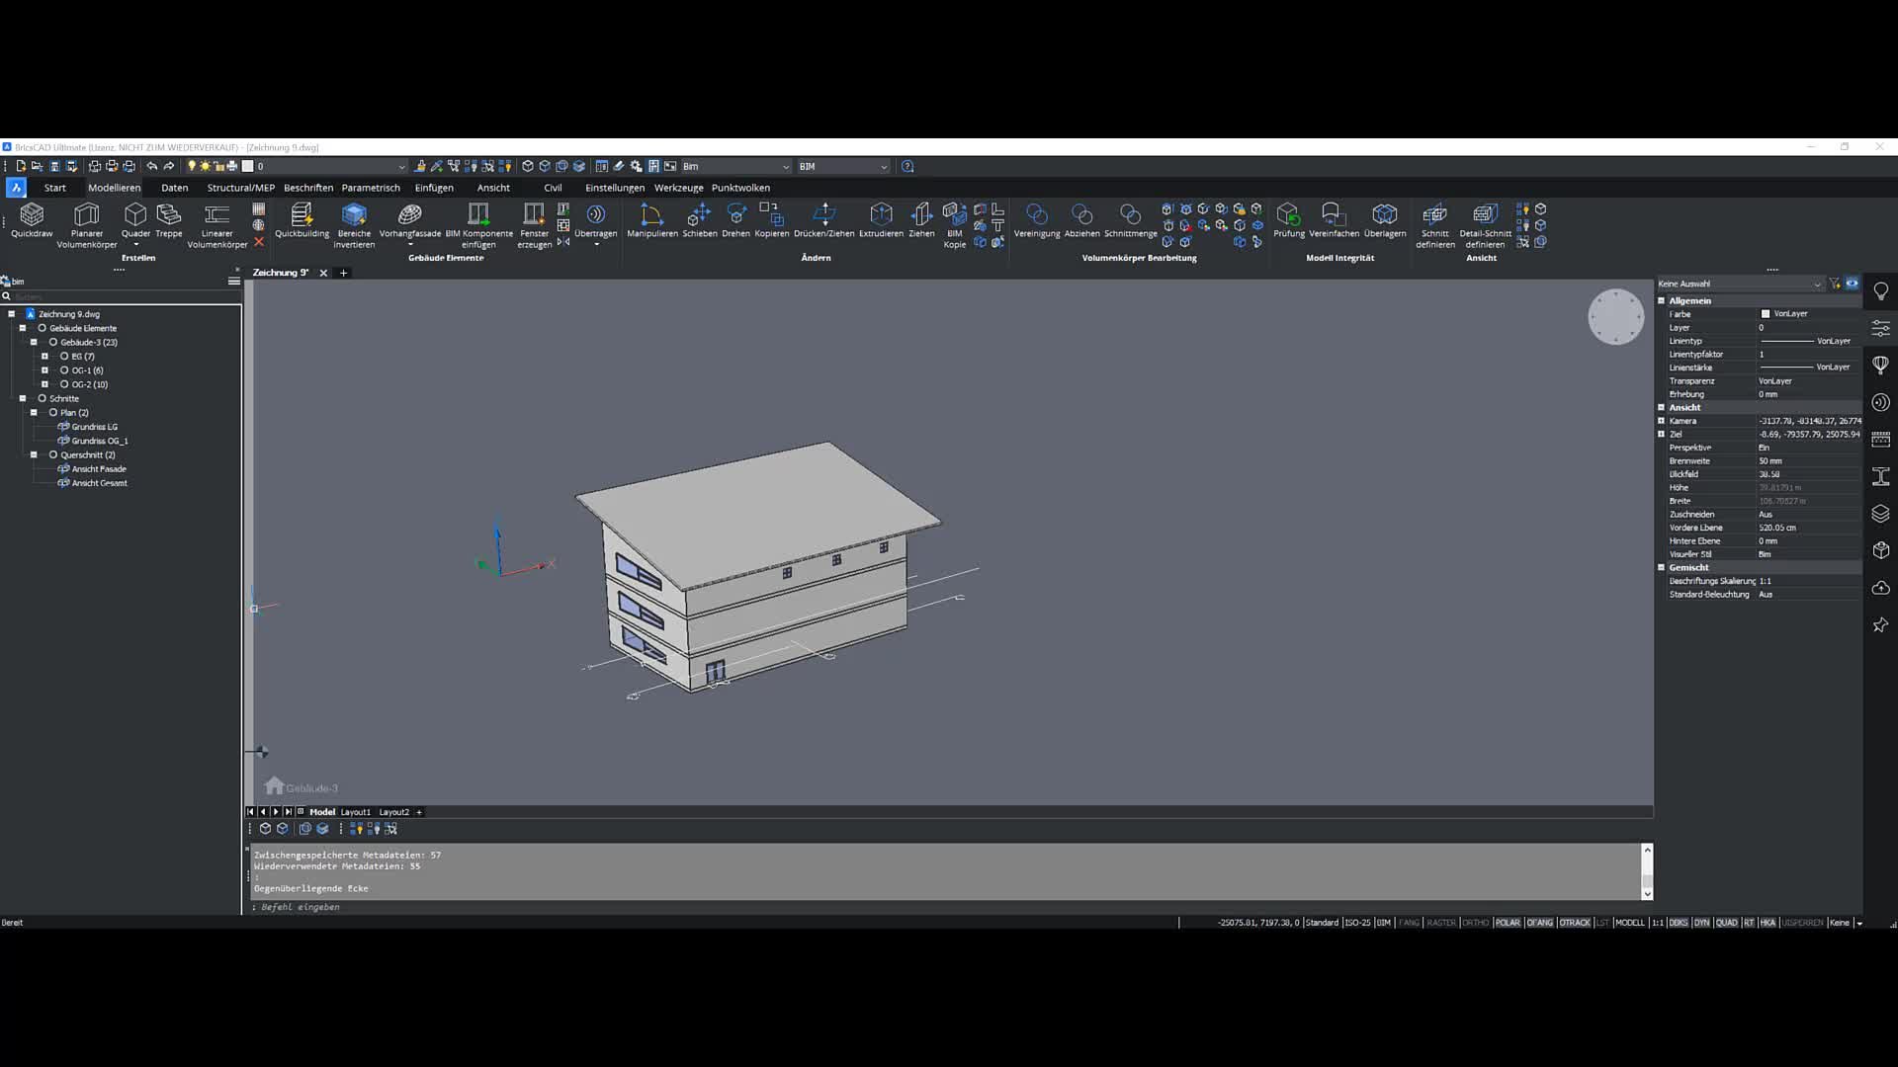The height and width of the screenshot is (1067, 1898).
Task: Click the Kopieren tool
Action: (771, 221)
